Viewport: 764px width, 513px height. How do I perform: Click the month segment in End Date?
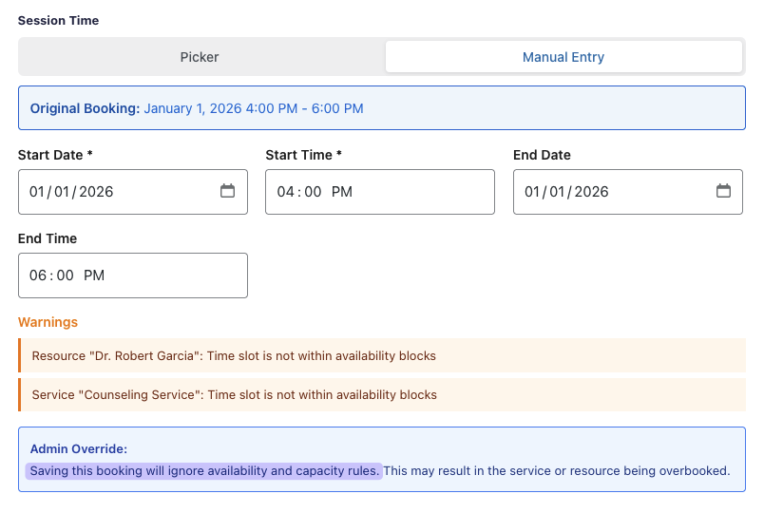(x=533, y=192)
